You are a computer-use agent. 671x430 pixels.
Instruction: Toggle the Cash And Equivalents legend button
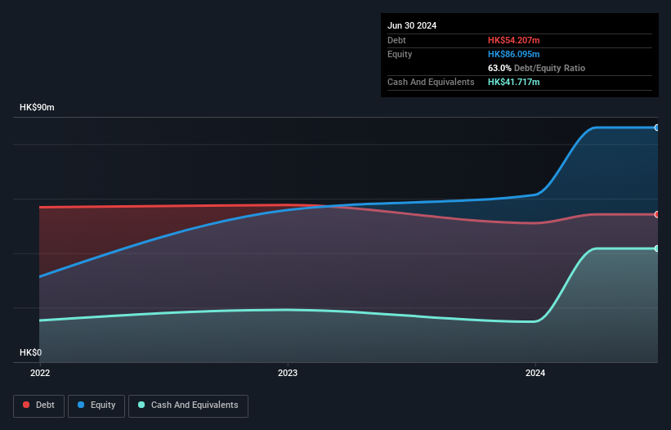click(x=188, y=405)
